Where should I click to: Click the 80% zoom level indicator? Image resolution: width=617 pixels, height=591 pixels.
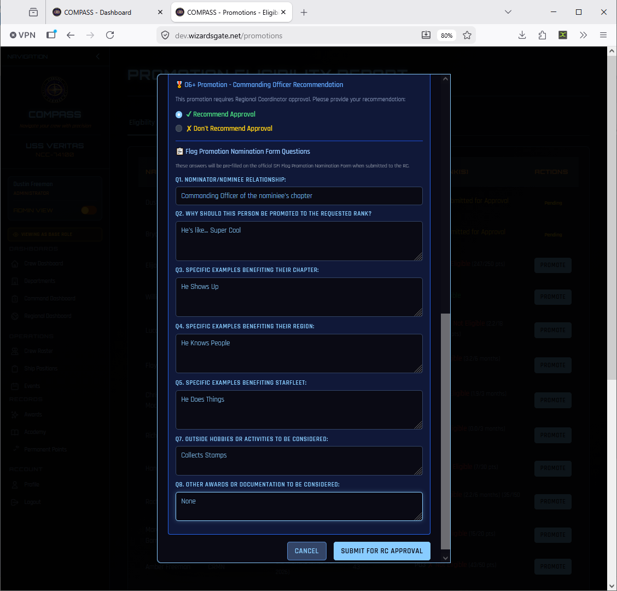[x=446, y=36]
